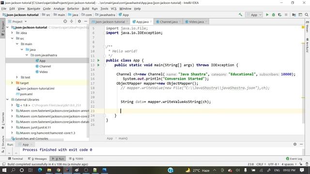Collapse the json-jackson-tutorial root node

coord(8,27)
